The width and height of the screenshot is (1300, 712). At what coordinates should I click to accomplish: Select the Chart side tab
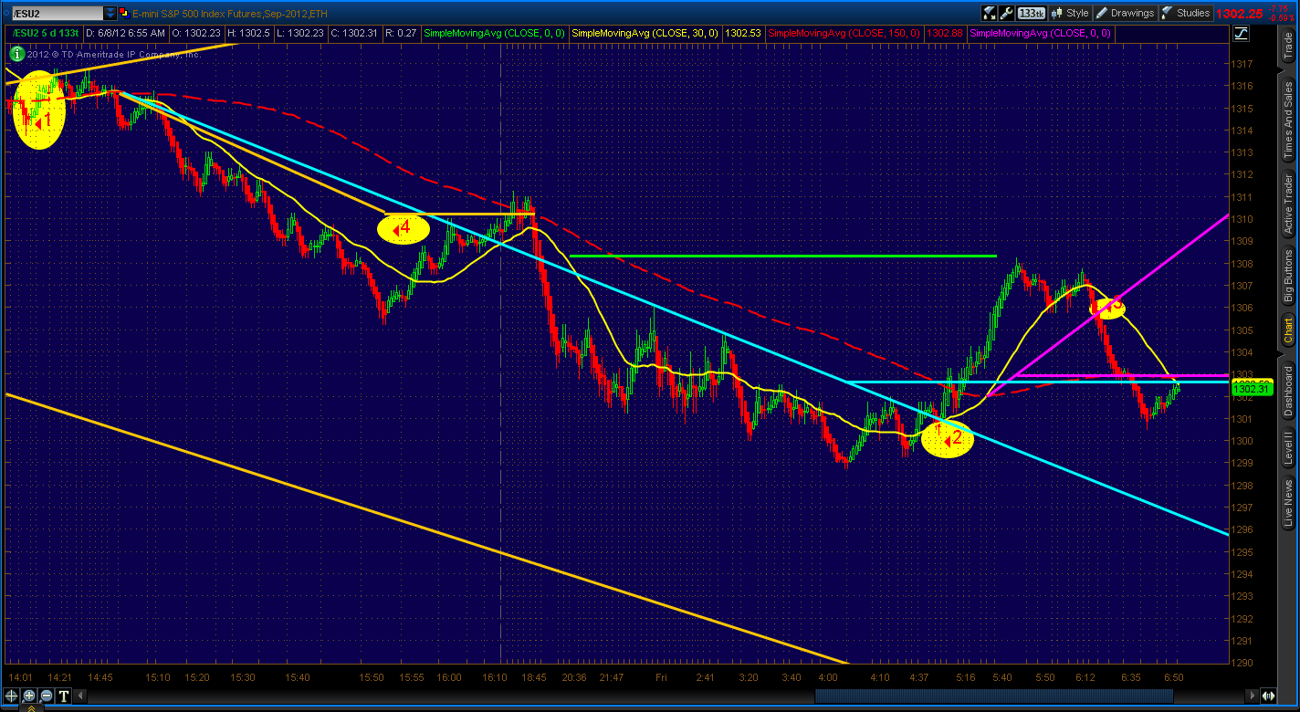[x=1288, y=332]
